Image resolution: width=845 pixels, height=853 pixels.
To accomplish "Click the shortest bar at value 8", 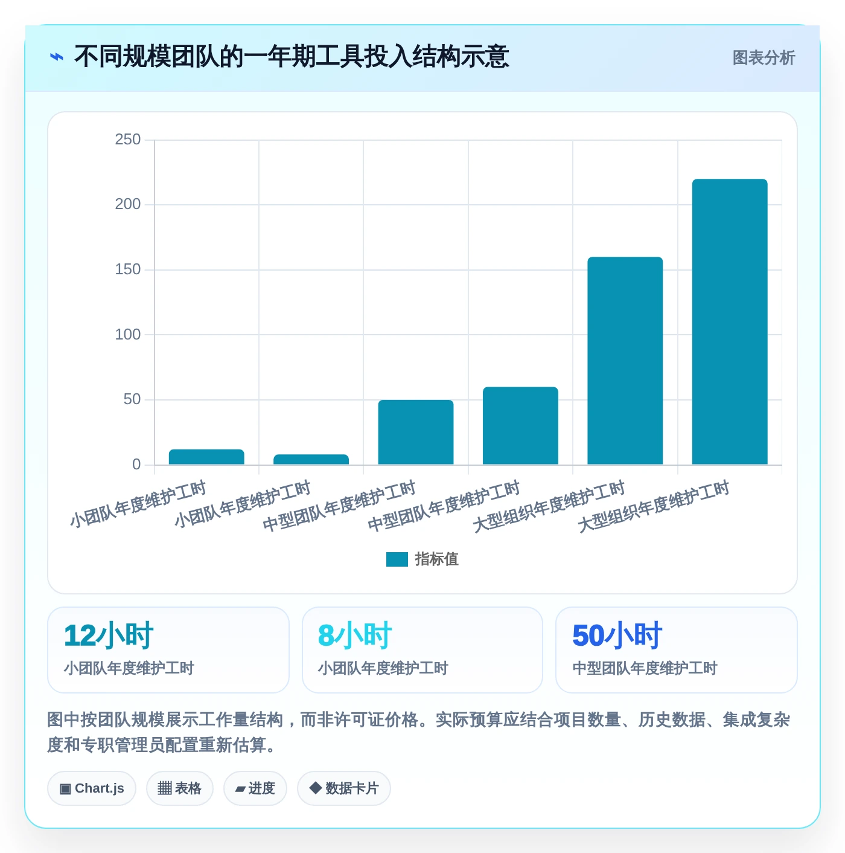I will pos(311,459).
